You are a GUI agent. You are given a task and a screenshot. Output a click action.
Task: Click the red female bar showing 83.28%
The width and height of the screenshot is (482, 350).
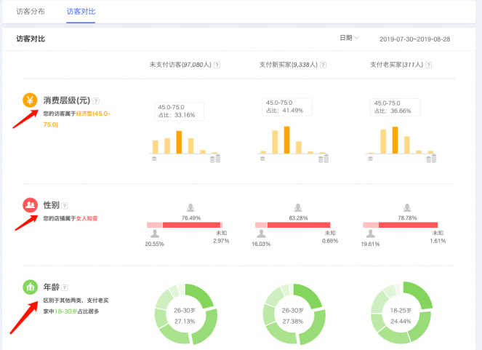pyautogui.click(x=295, y=225)
